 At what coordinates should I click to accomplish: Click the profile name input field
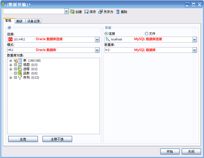point(34,11)
